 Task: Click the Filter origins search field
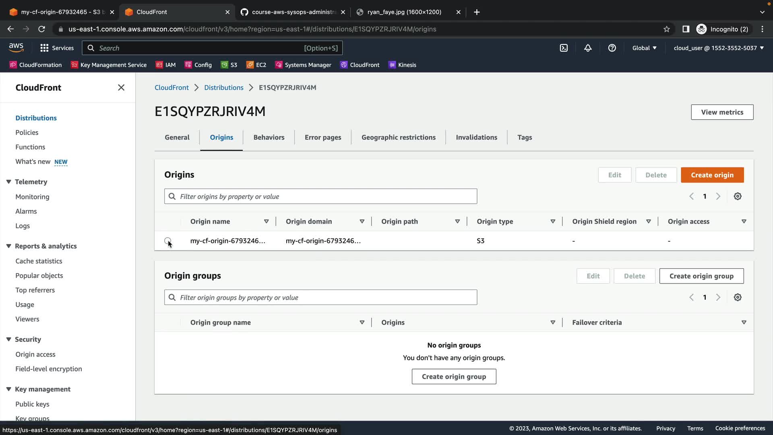pyautogui.click(x=320, y=197)
